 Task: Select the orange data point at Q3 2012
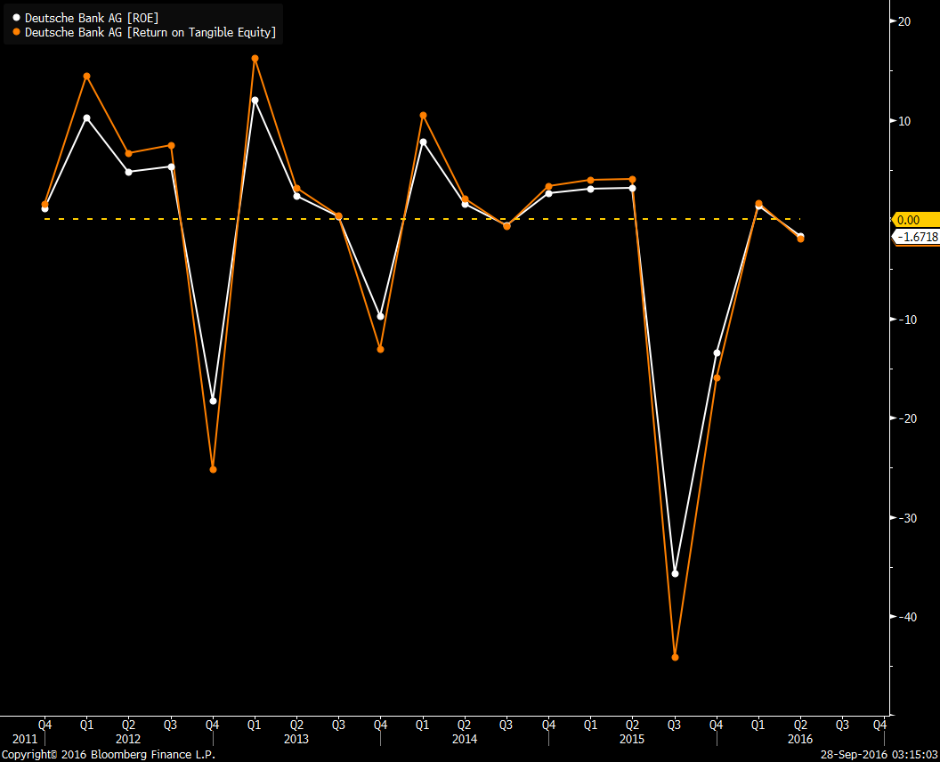(171, 146)
